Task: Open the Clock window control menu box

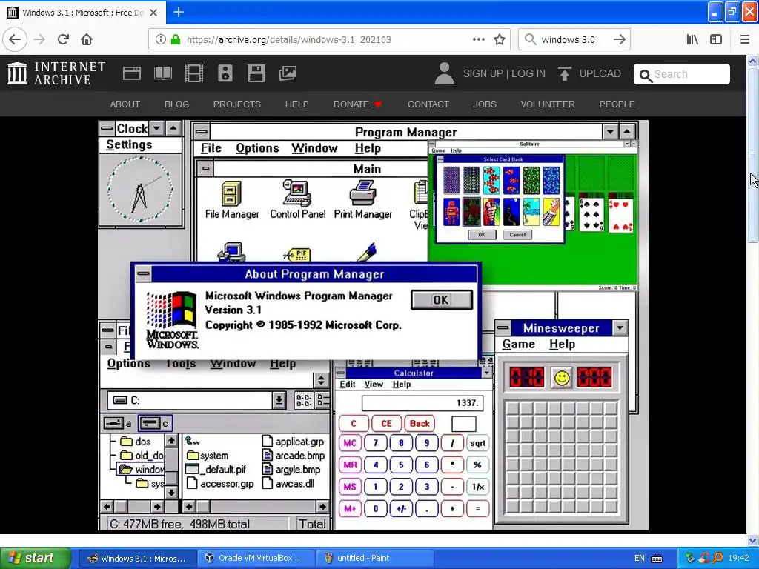Action: (107, 128)
